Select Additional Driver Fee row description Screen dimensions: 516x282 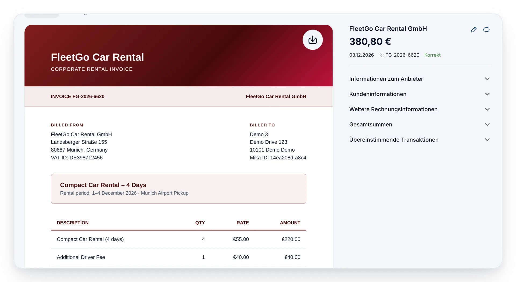coord(81,257)
